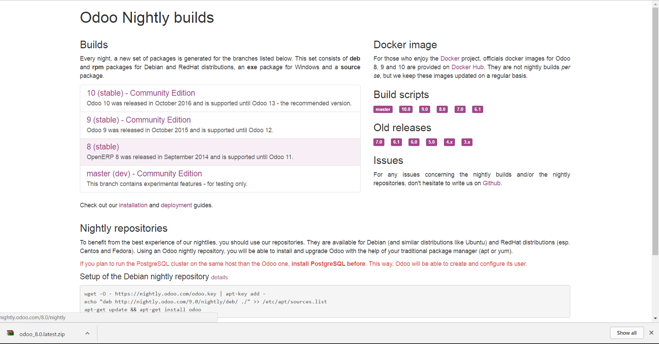The height and width of the screenshot is (344, 659).
Task: Open the 4.x old release badge
Action: [449, 142]
